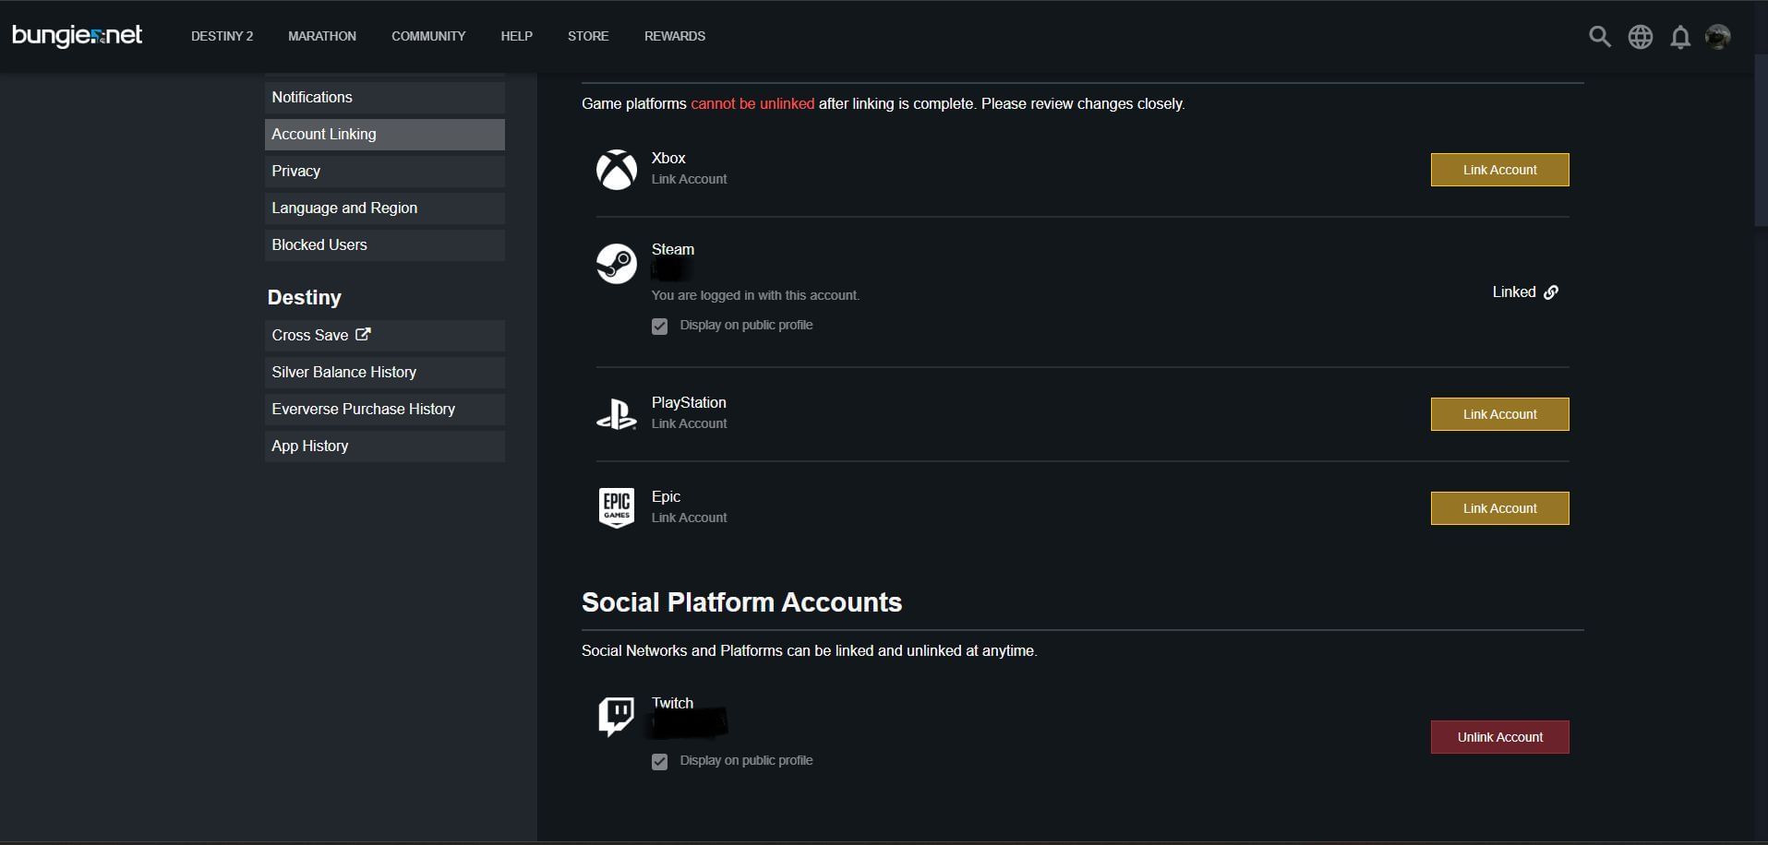Open the Destiny 2 menu
Image resolution: width=1768 pixels, height=845 pixels.
coord(222,36)
